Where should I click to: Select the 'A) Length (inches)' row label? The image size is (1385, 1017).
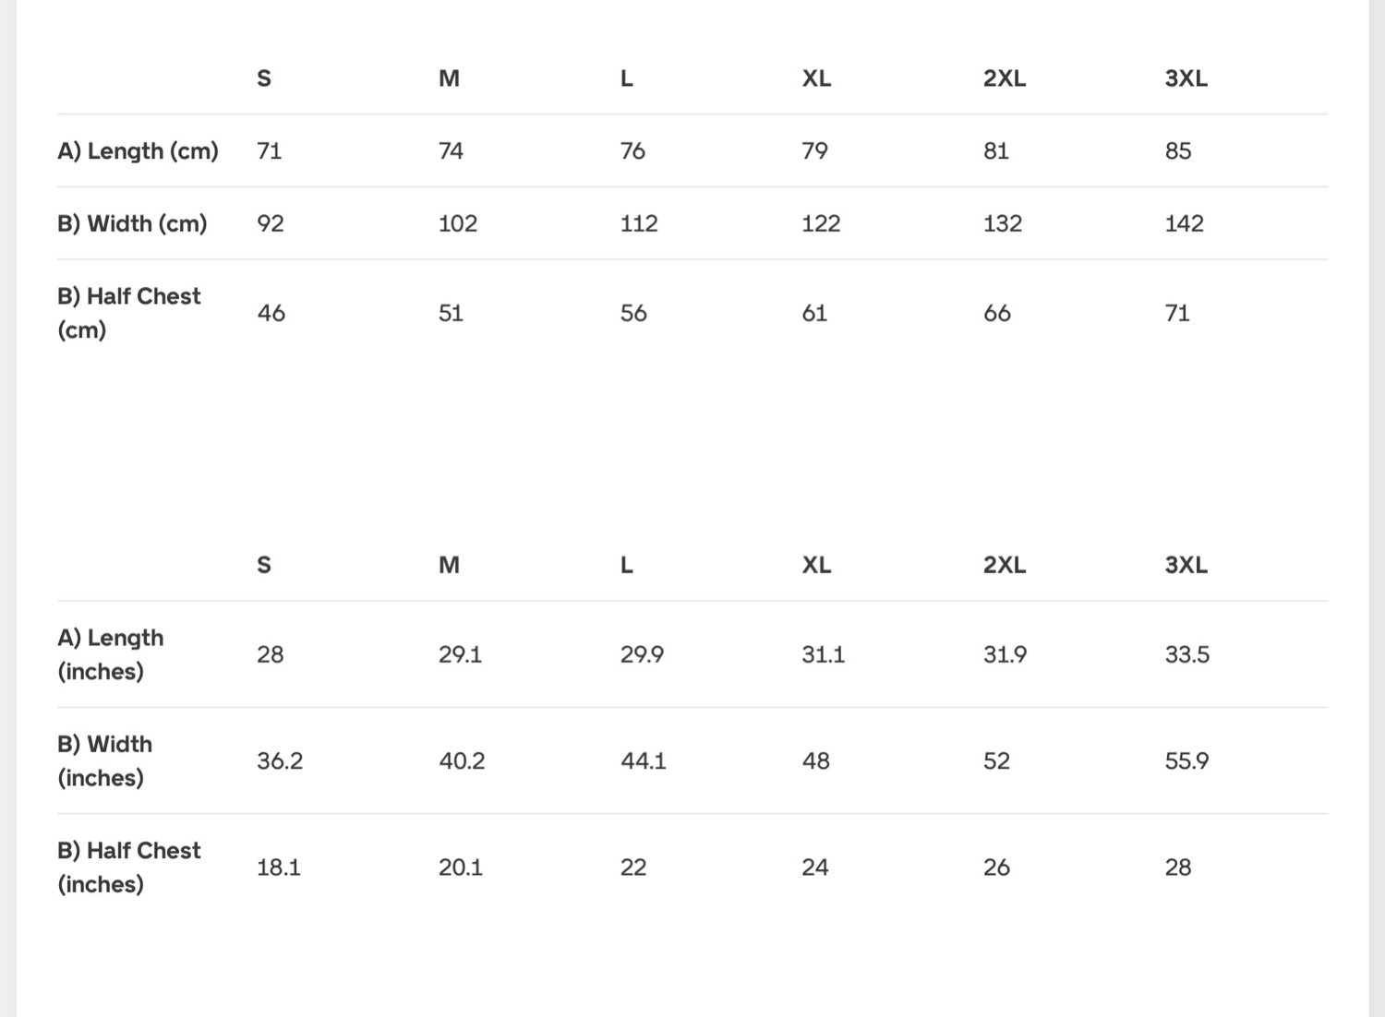coord(111,654)
